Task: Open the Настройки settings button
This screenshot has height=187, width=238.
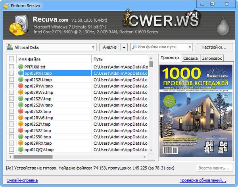Action: 214,47
